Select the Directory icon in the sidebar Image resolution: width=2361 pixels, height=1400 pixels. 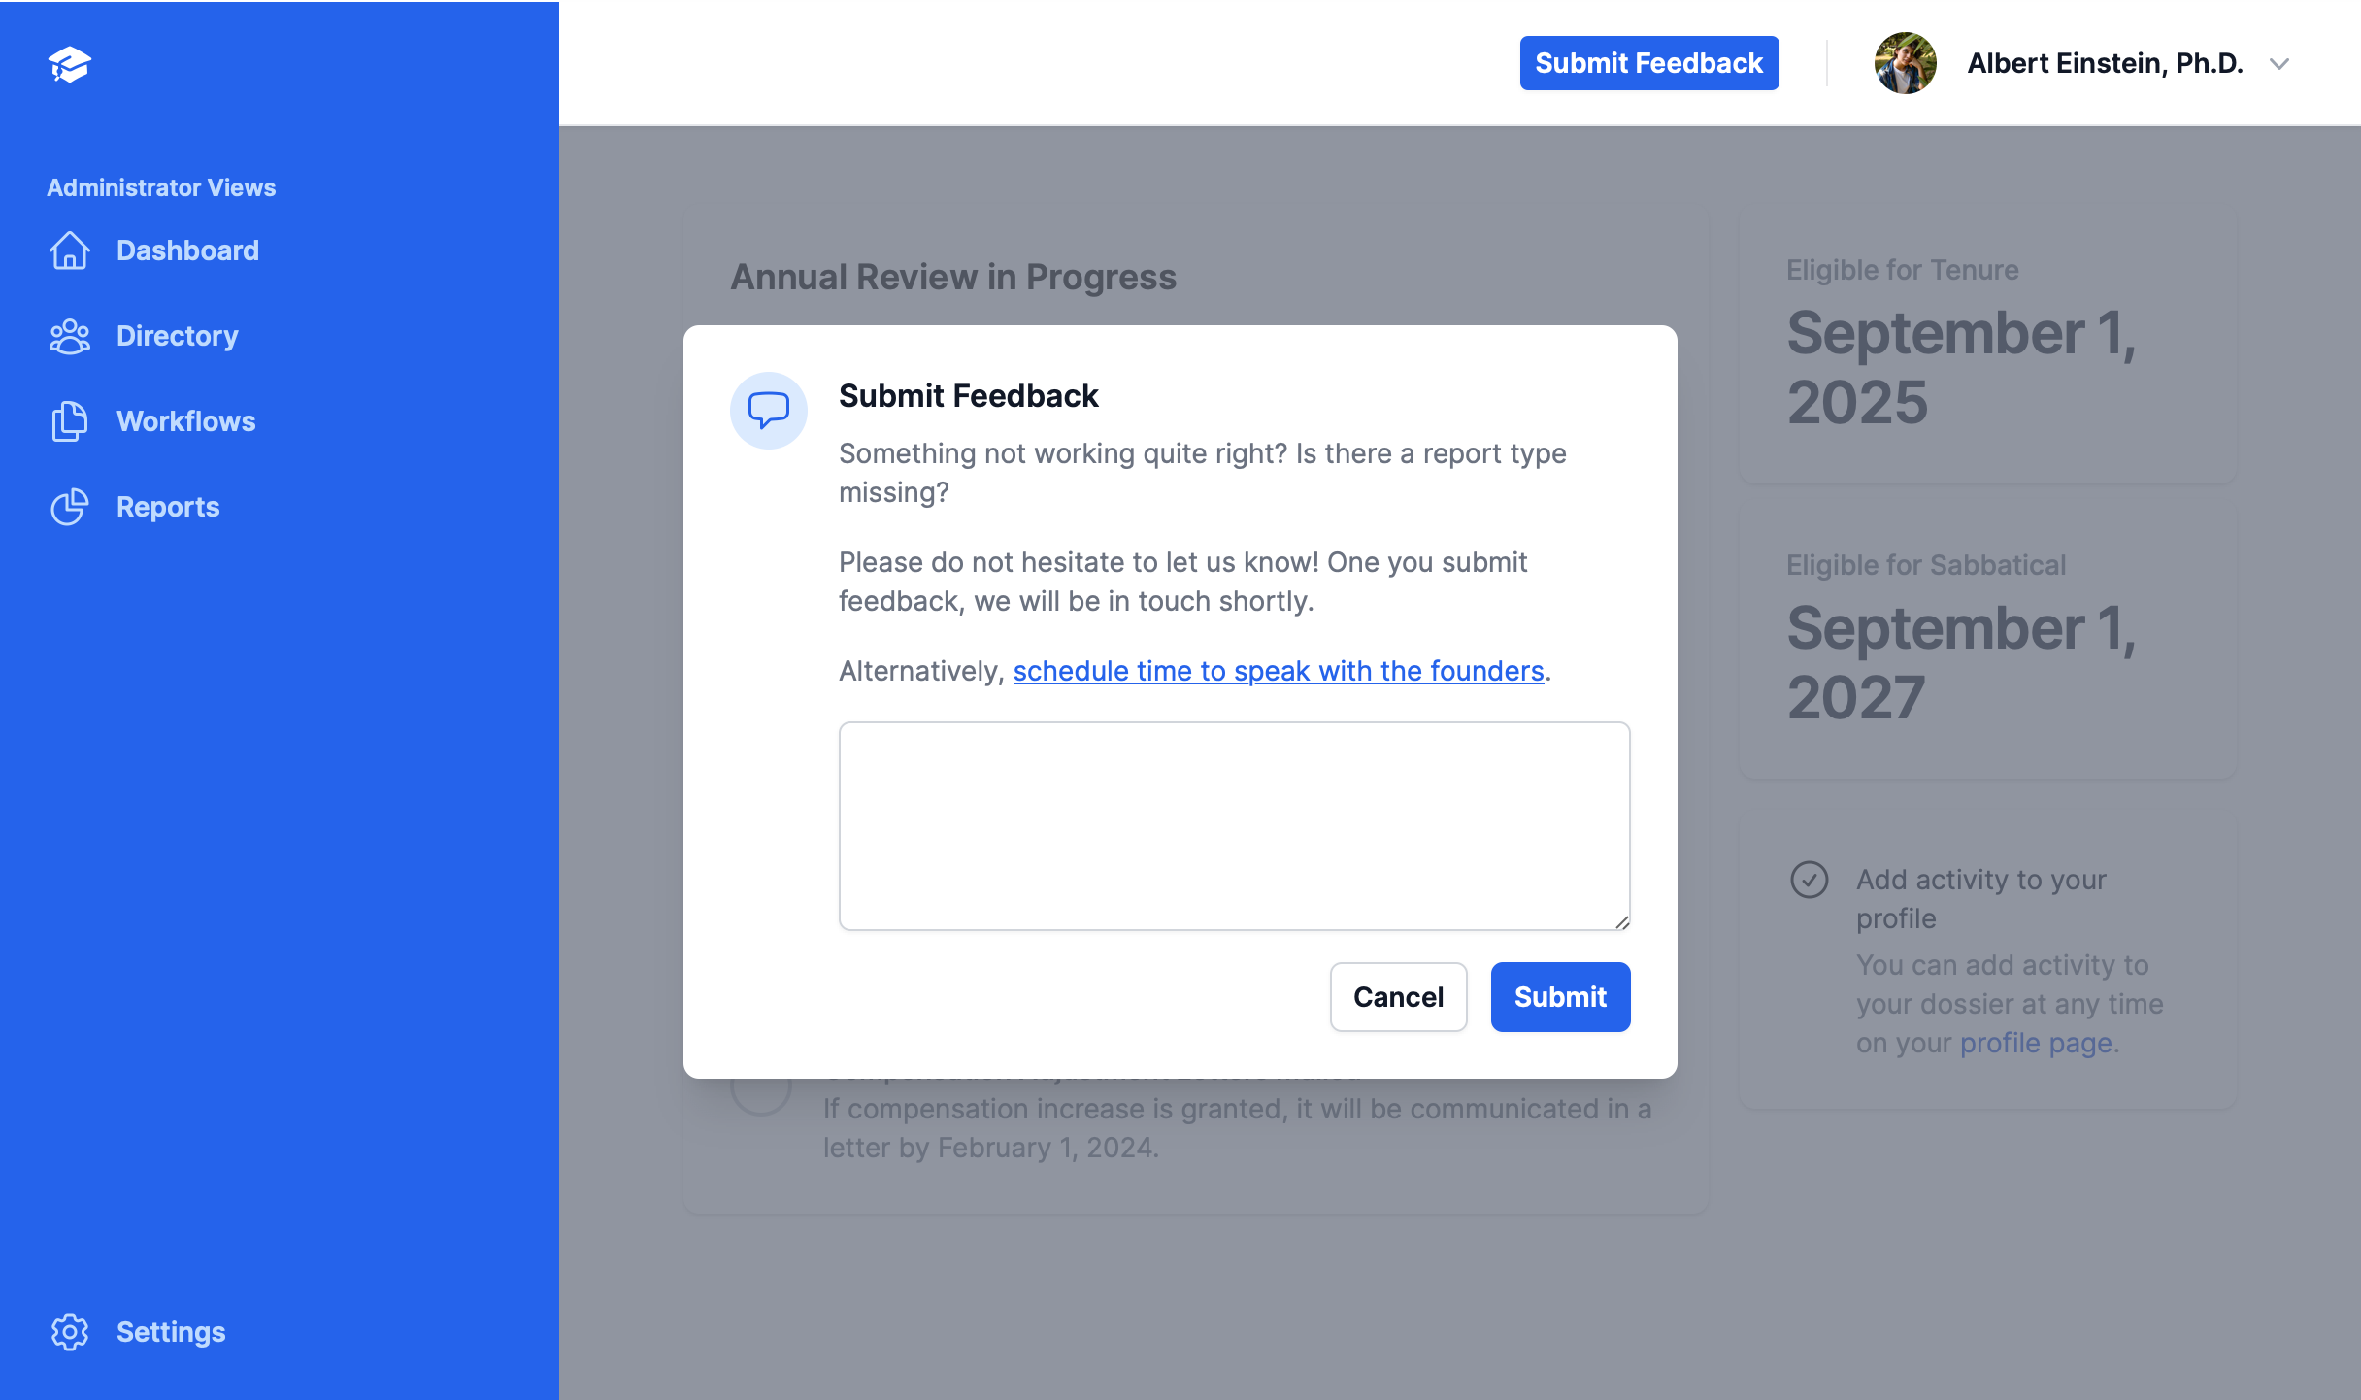(x=70, y=336)
